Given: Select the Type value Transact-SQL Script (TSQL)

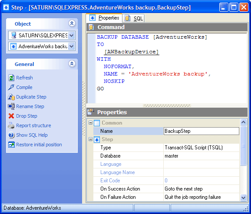Looking at the screenshot, I should 201,148.
